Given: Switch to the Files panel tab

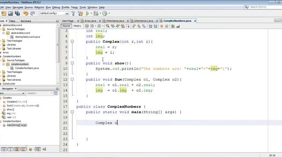Looking at the screenshot, I should tap(12, 21).
